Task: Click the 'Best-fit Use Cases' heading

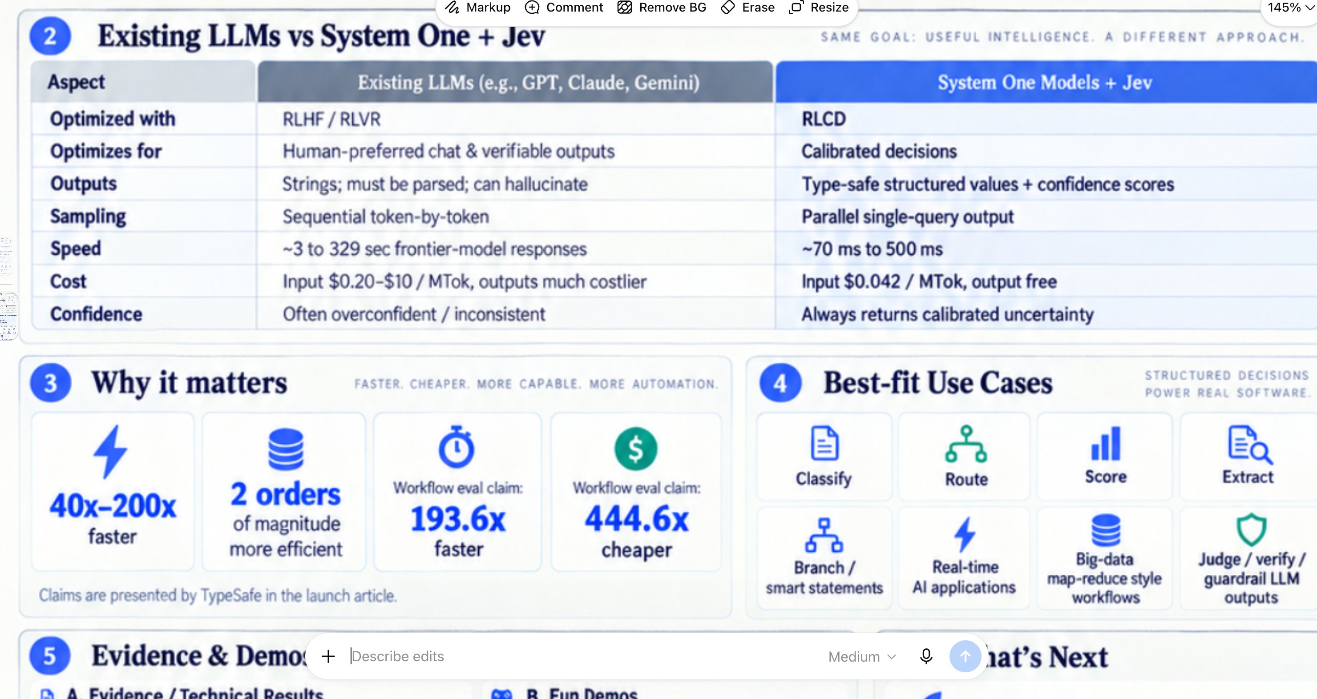Action: pyautogui.click(x=937, y=383)
